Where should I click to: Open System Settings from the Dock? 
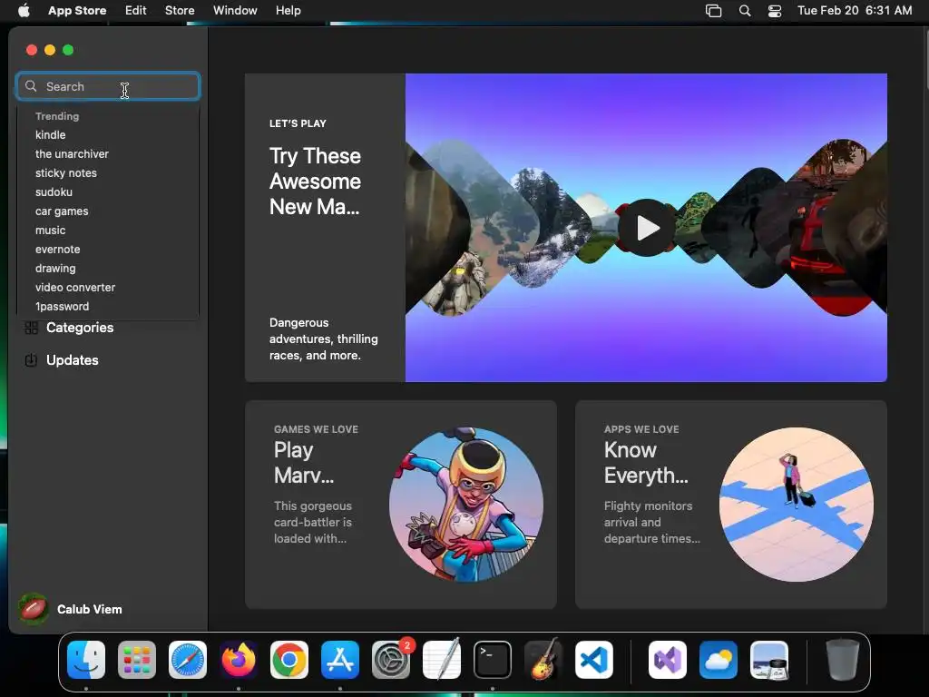coord(391,660)
